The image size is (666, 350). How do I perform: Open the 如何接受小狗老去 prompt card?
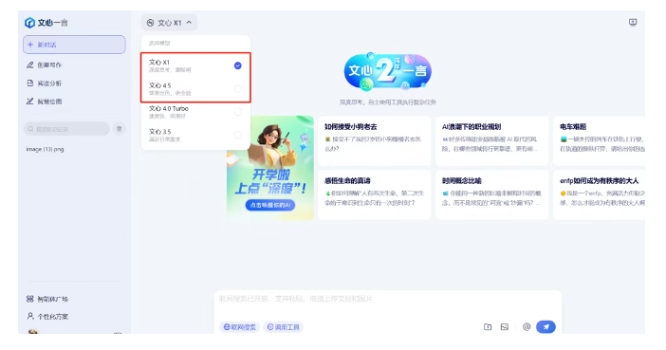(374, 140)
